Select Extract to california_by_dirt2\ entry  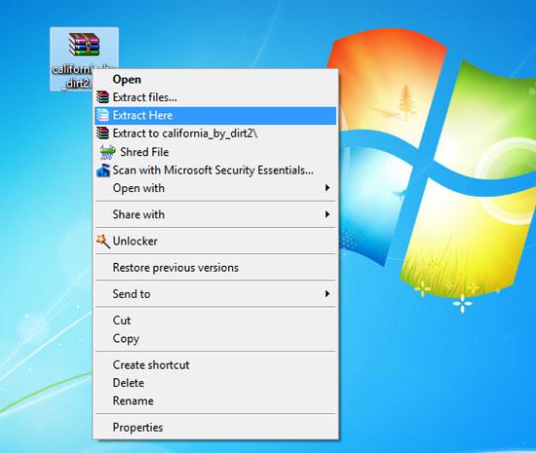(215, 133)
